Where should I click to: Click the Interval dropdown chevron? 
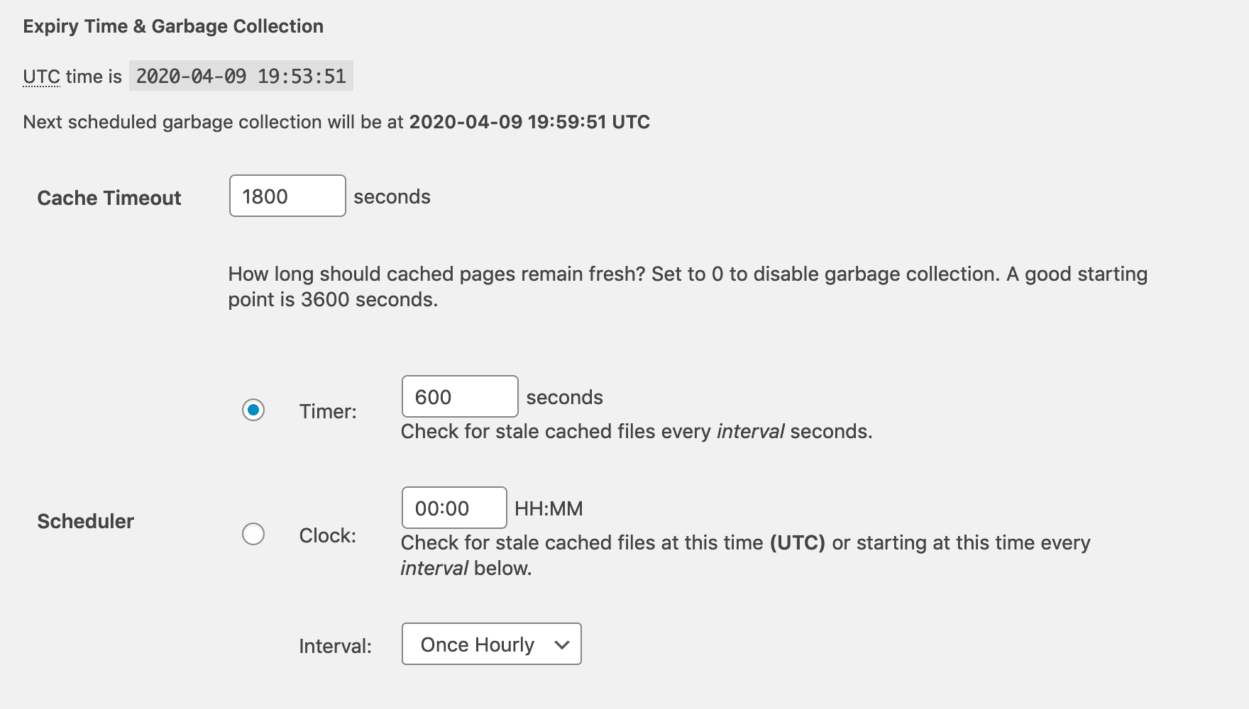(x=563, y=644)
